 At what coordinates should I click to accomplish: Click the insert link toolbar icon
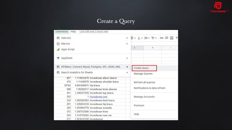162,38
